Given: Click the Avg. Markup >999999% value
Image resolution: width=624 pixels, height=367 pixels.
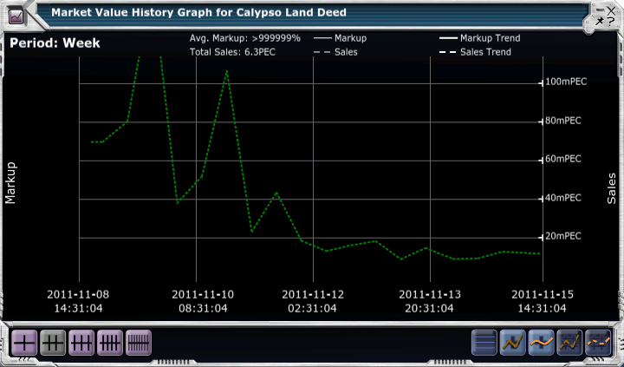Looking at the screenshot, I should point(244,38).
